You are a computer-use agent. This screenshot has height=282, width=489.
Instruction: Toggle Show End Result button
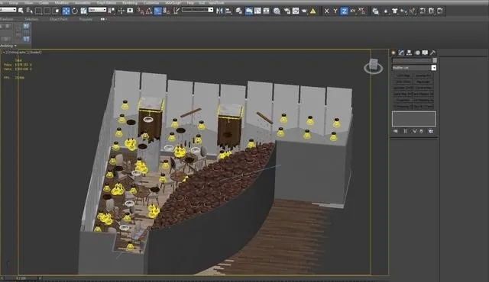coord(405,131)
